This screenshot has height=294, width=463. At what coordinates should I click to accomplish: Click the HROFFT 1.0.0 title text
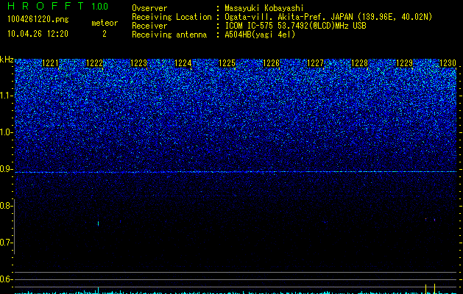tap(57, 6)
